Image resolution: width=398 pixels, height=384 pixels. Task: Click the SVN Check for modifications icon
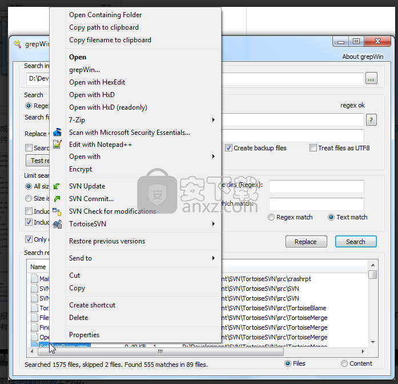tap(57, 211)
